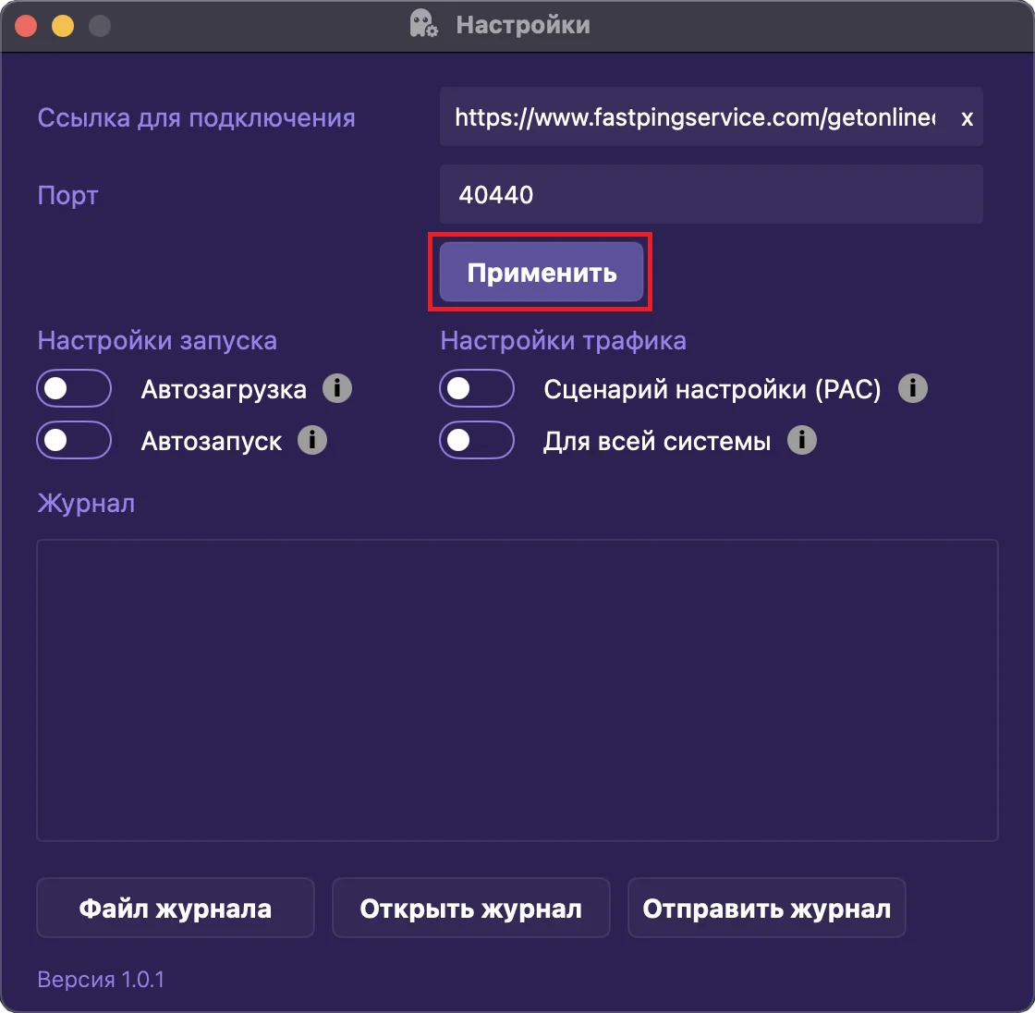This screenshot has height=1013, width=1035.
Task: Click the info icon beside Для всей системы
Action: (x=802, y=440)
